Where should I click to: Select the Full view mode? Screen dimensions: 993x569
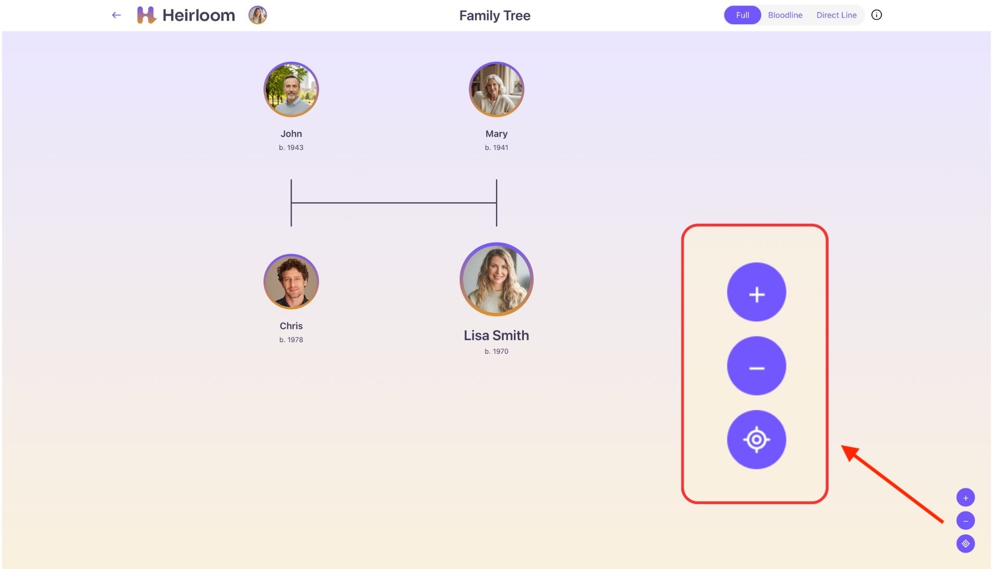point(742,15)
